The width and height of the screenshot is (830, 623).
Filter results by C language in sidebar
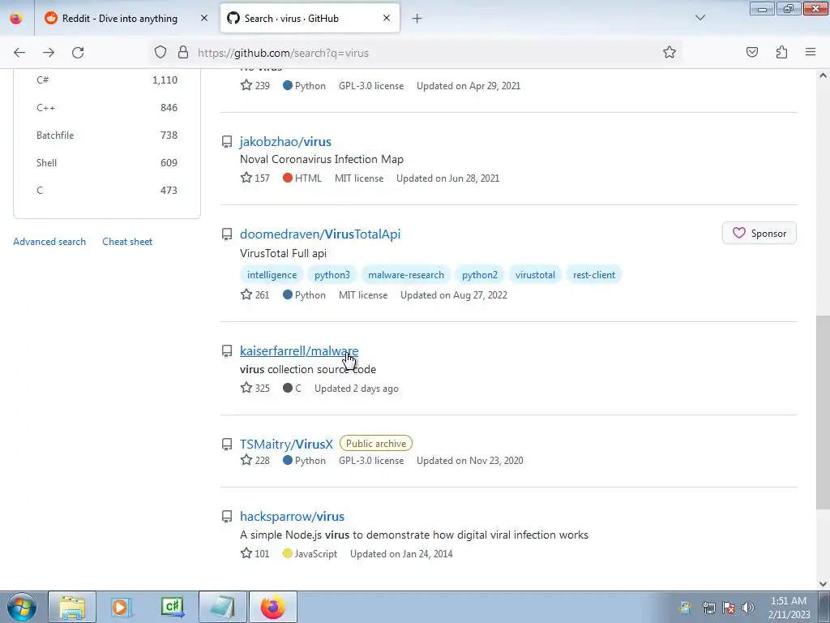107,190
